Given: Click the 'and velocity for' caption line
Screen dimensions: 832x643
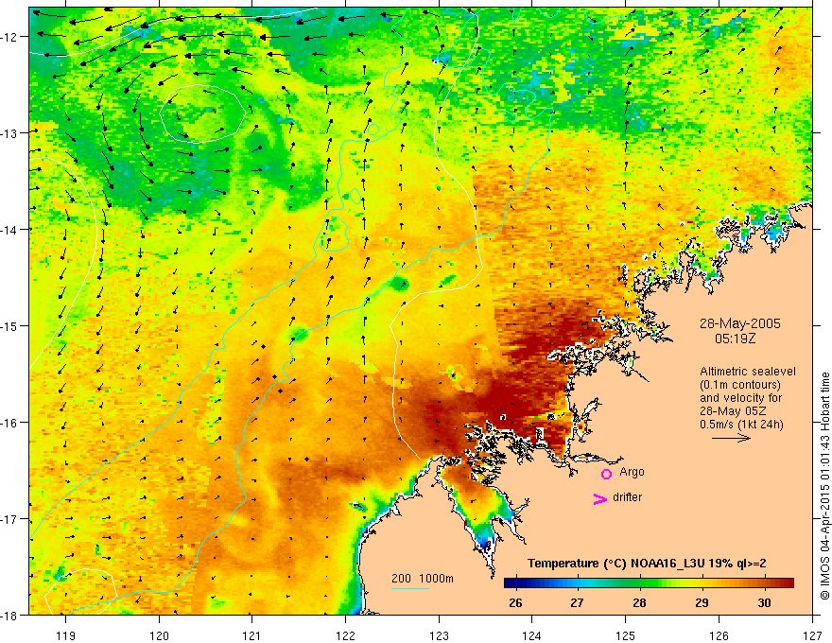Looking at the screenshot, I should pos(740,398).
